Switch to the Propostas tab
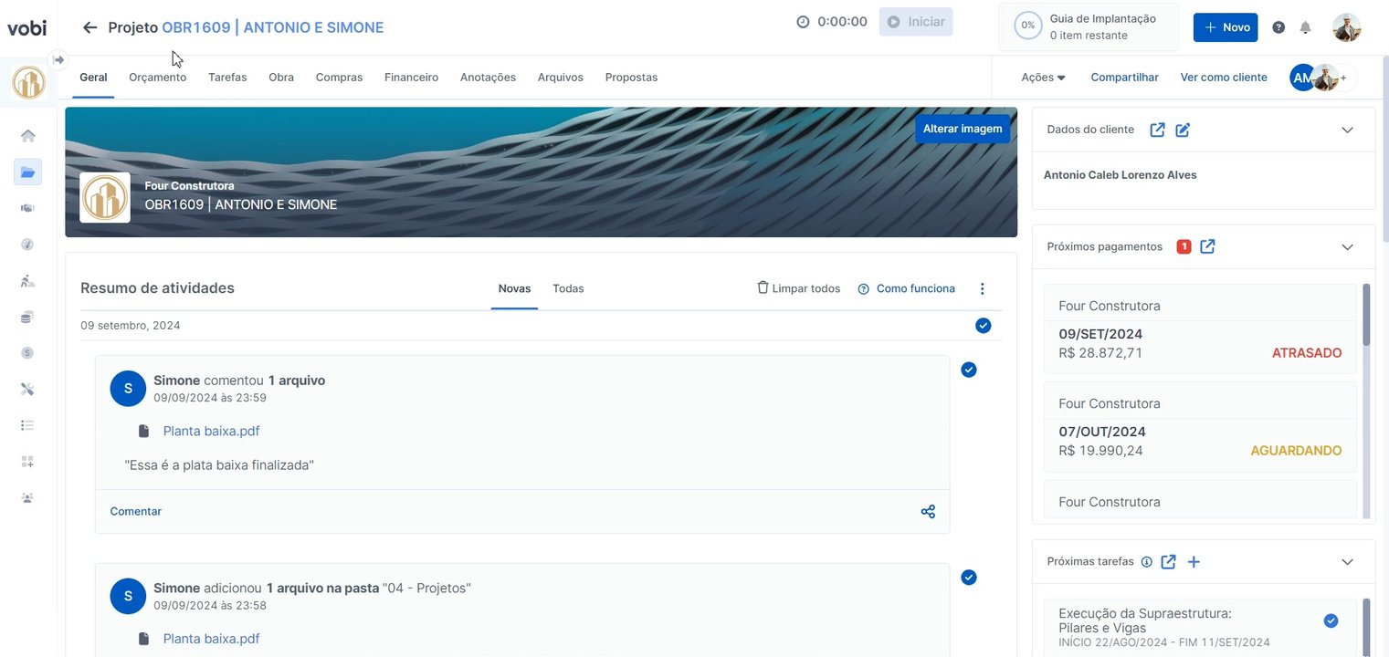 coord(631,78)
